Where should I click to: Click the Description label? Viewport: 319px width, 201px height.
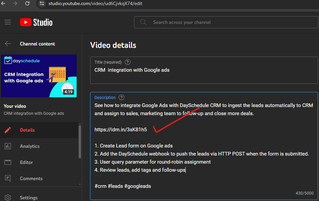point(105,98)
